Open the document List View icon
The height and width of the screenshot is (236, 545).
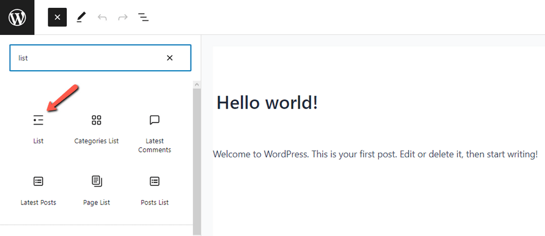[143, 17]
